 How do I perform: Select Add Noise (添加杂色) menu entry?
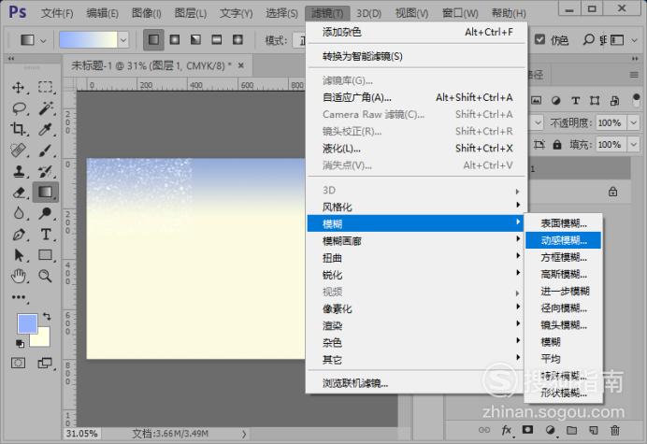(417, 32)
